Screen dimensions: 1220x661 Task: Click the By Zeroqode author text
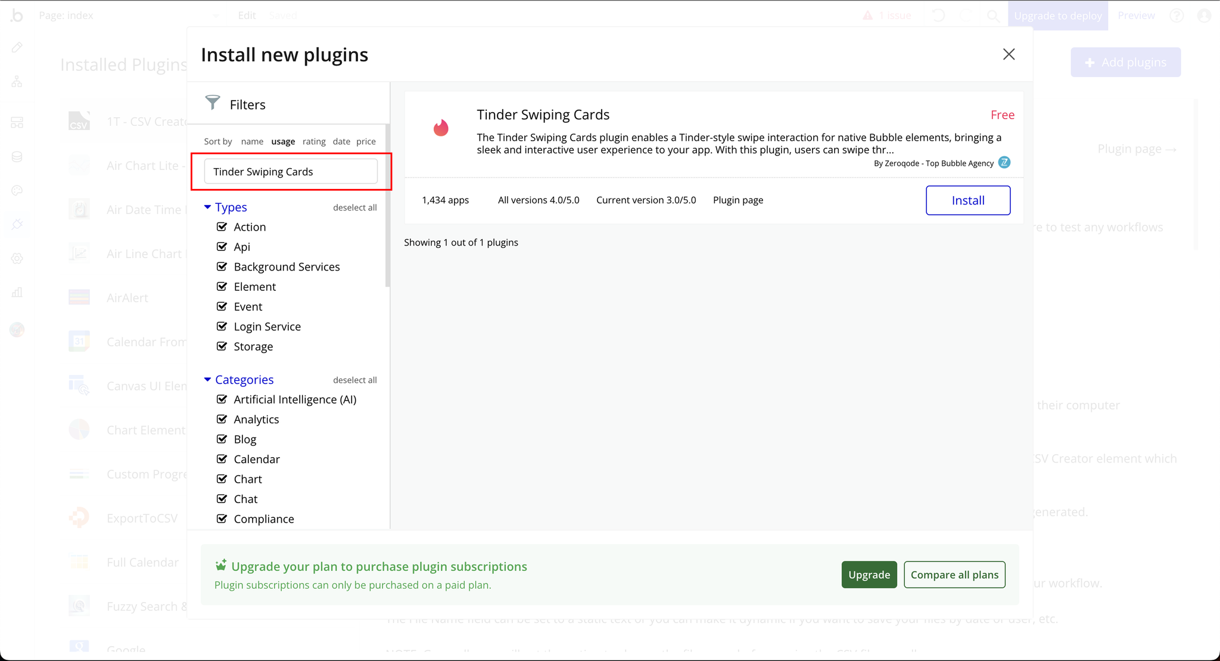933,163
